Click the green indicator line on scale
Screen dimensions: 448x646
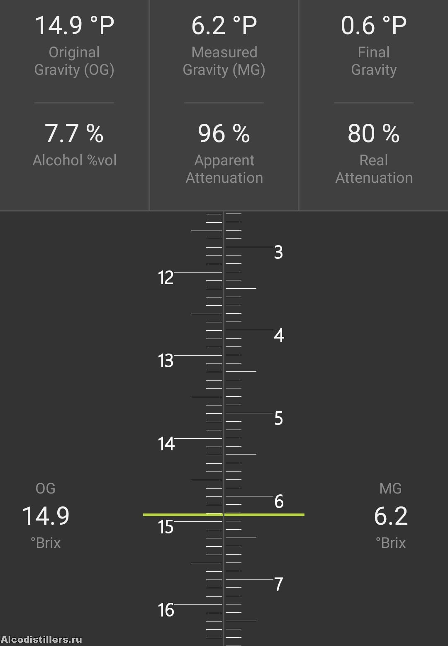[224, 515]
